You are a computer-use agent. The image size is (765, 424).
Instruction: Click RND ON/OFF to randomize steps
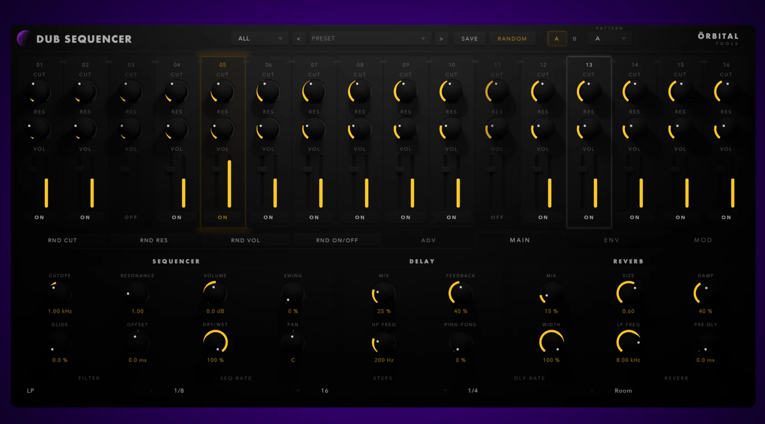click(337, 240)
